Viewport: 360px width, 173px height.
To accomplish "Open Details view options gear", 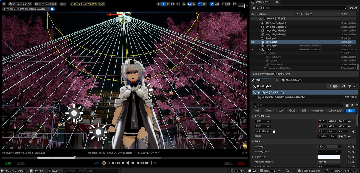I will 357,105.
